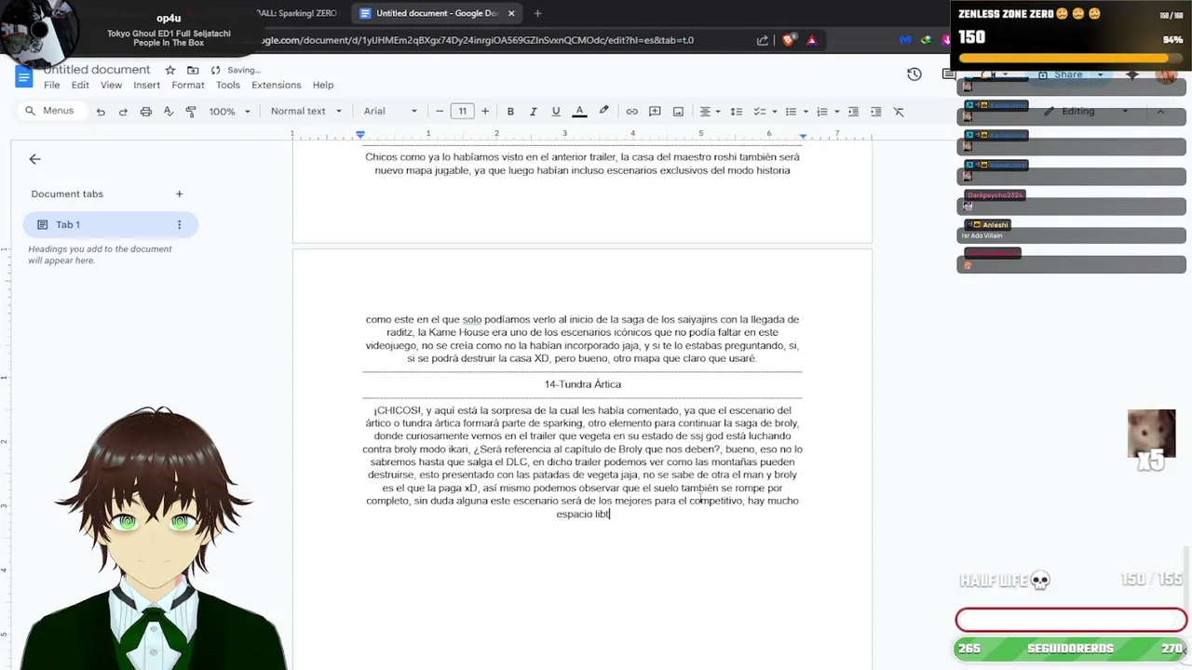Image resolution: width=1192 pixels, height=670 pixels.
Task: Select Tab 1 in document tabs
Action: 110,224
